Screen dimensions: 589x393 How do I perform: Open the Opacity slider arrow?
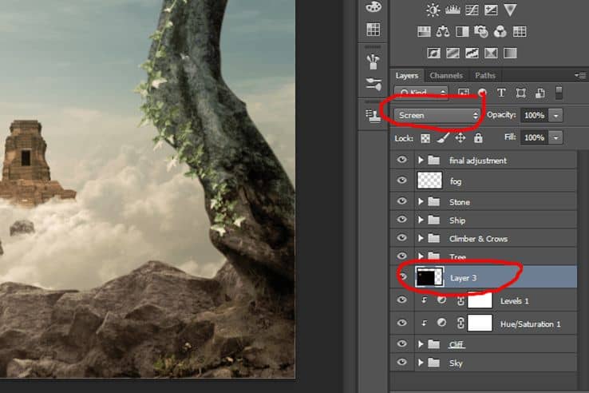coord(556,116)
